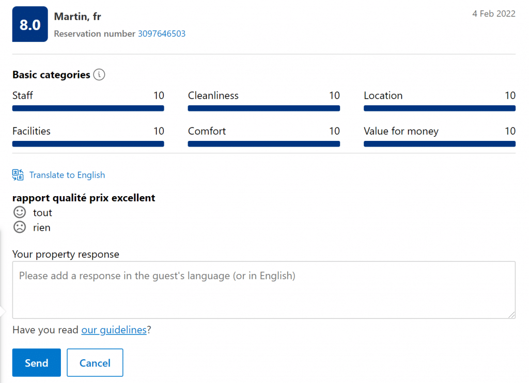This screenshot has height=383, width=529.
Task: Click the sad frown face icon
Action: [20, 227]
